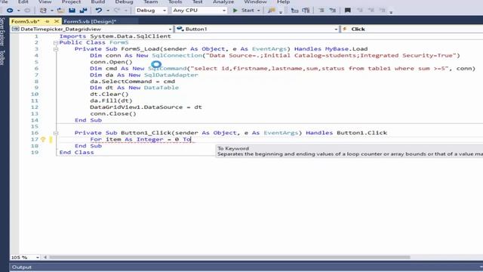The width and height of the screenshot is (483, 272).
Task: Open the Server Explorer side tab
Action: coord(2,31)
